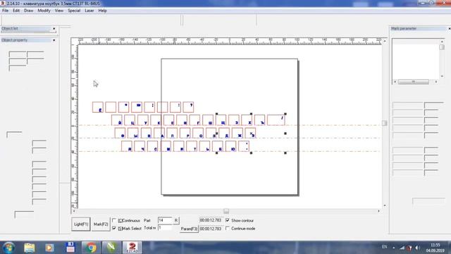
Task: Toggle the Mark Select checkbox
Action: click(x=114, y=229)
